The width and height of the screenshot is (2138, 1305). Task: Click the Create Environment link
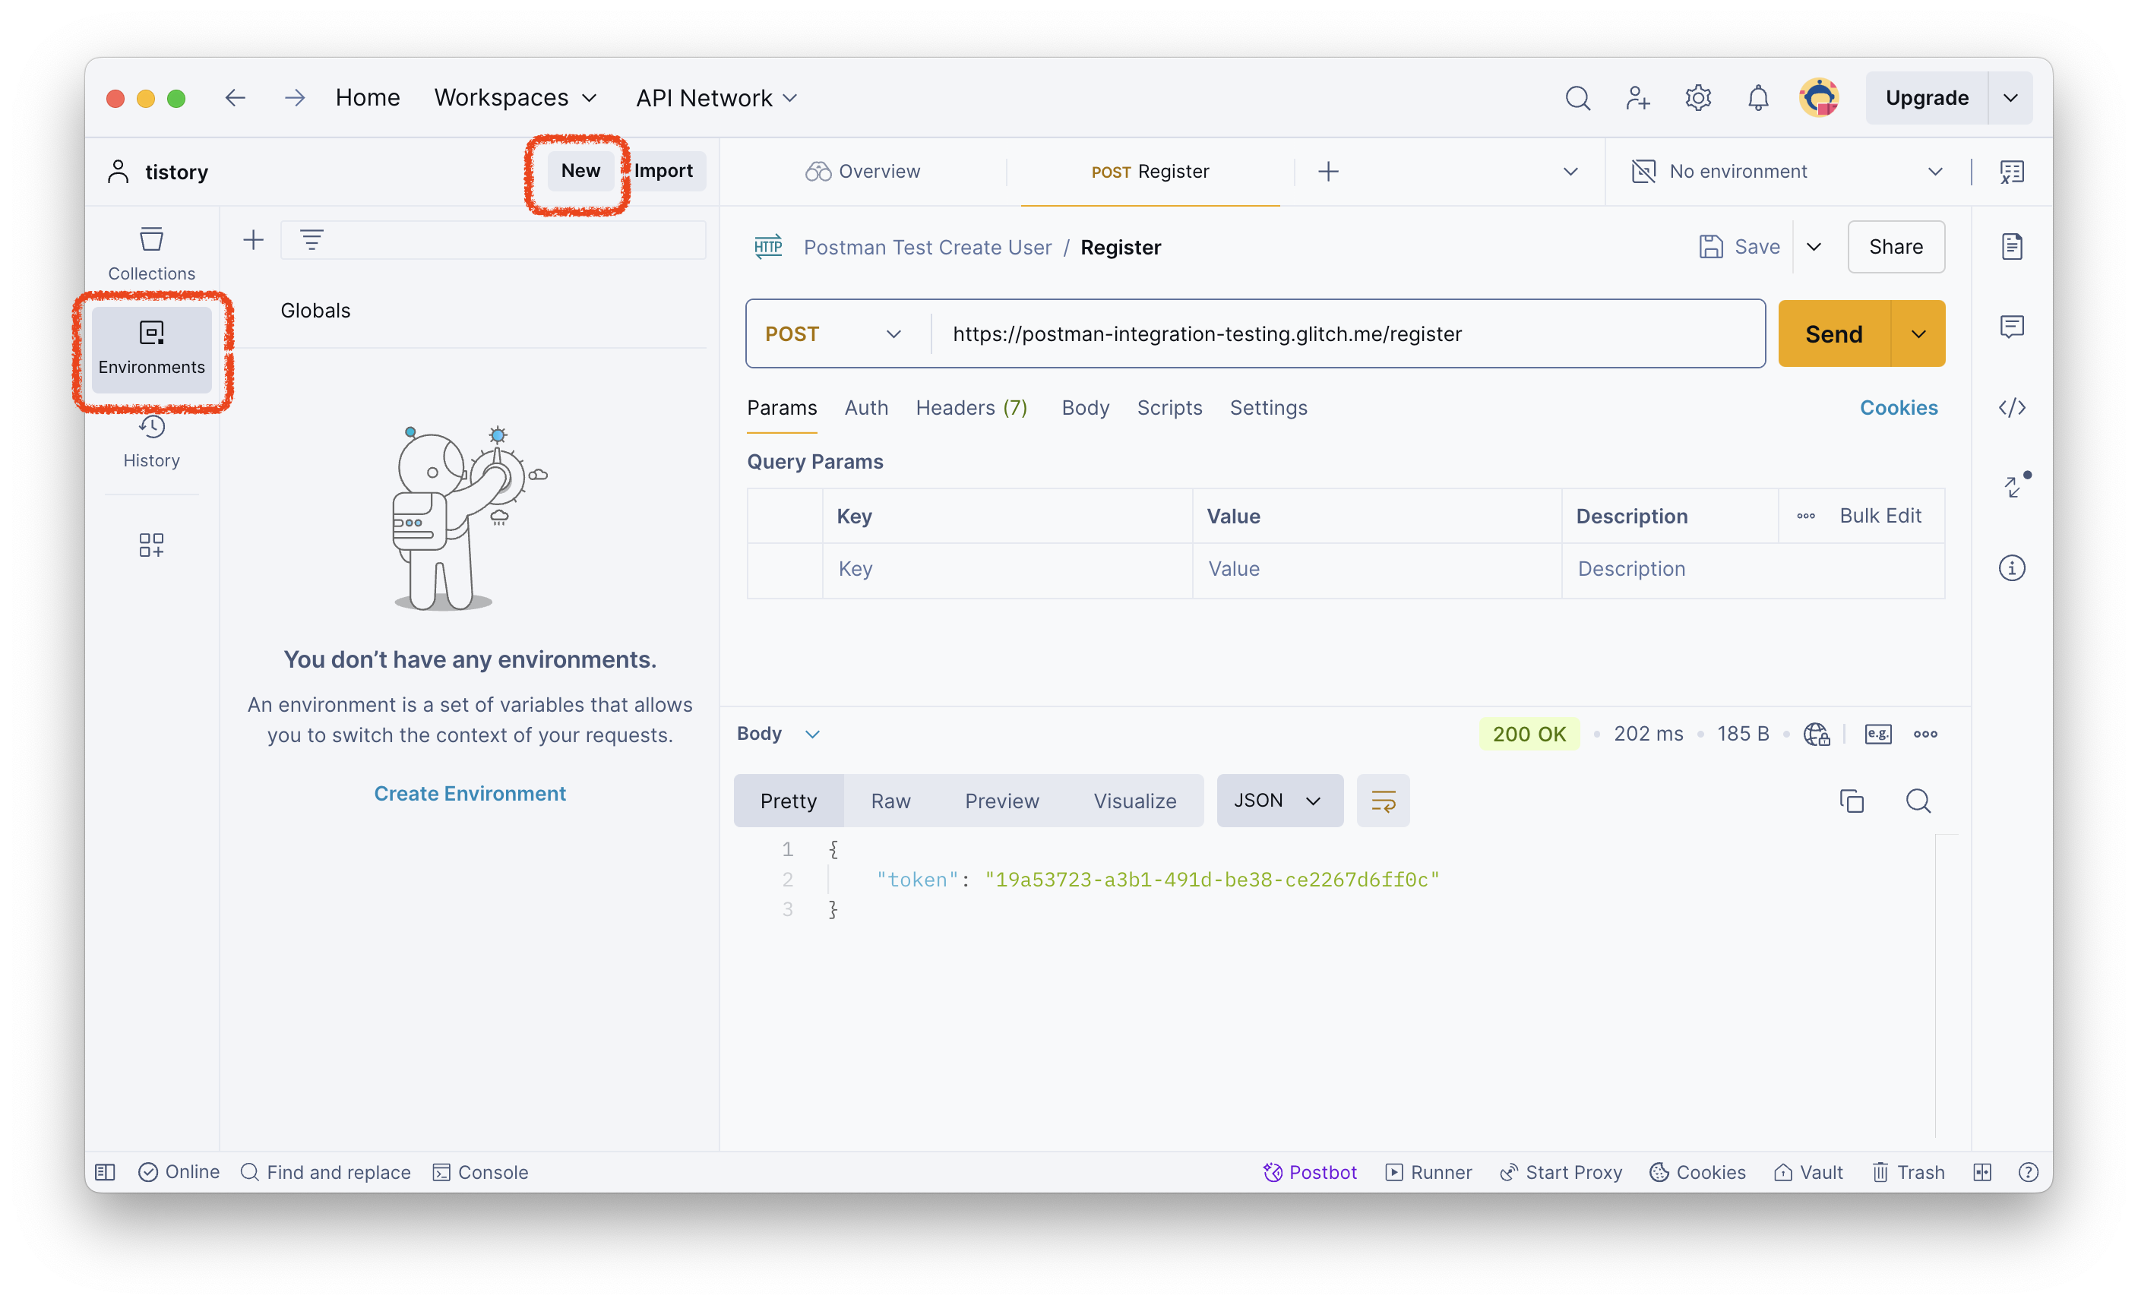pyautogui.click(x=470, y=793)
